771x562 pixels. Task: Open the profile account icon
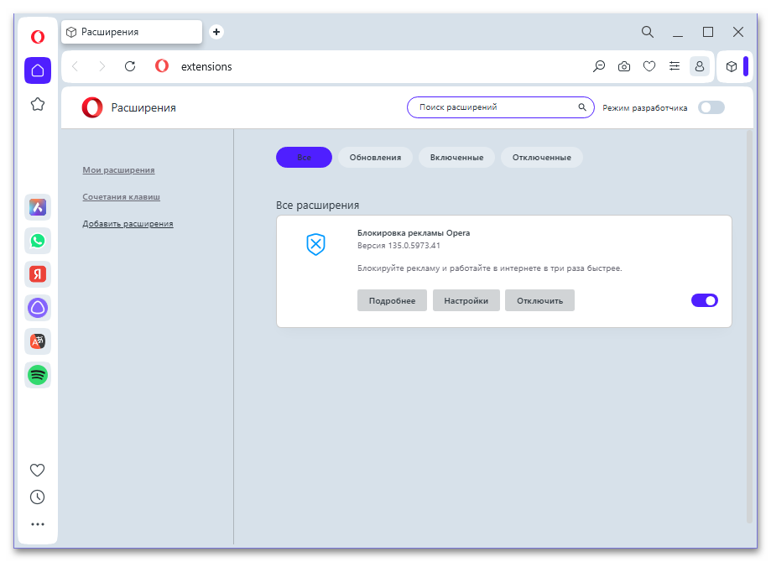[699, 66]
